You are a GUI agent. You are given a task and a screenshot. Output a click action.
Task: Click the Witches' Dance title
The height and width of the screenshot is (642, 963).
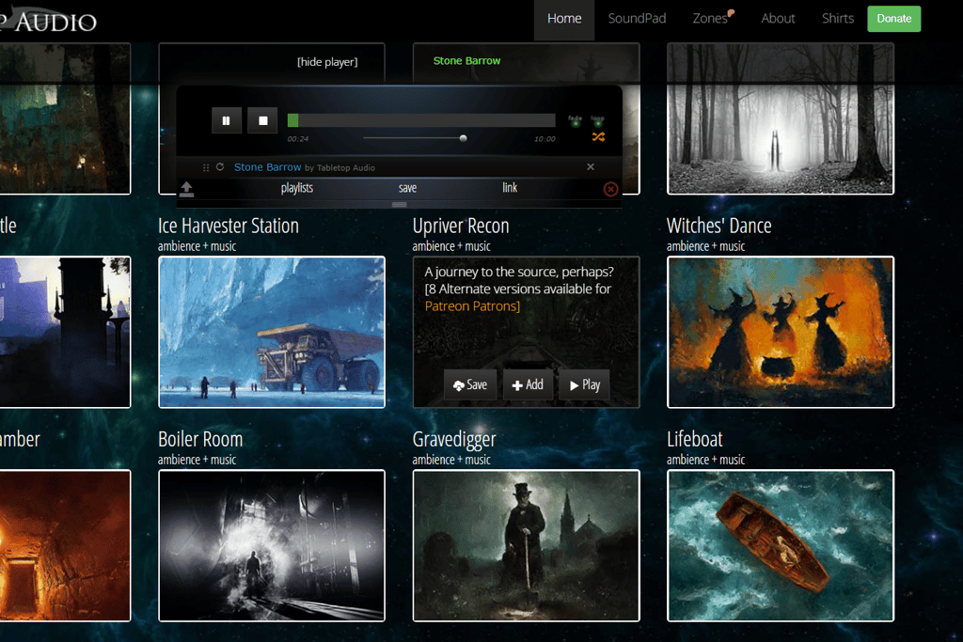click(719, 226)
